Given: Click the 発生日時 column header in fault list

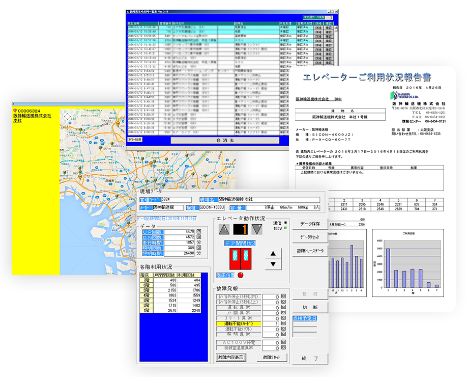Looking at the screenshot, I should (x=142, y=23).
